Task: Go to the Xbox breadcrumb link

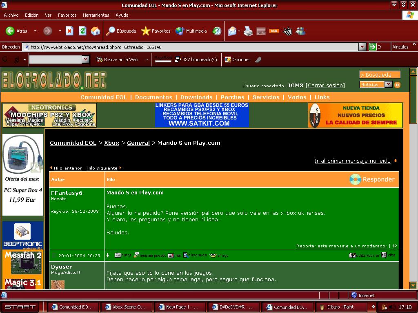Action: 111,143
